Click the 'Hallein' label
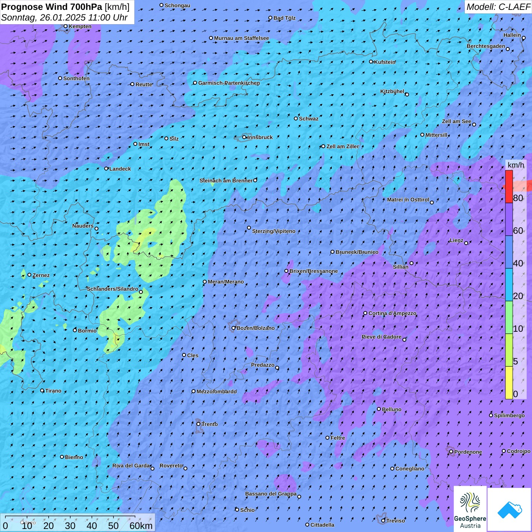532x532 pixels. click(512, 35)
